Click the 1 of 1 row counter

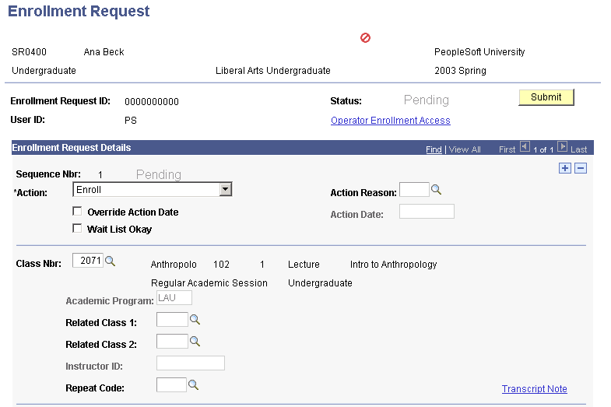[x=543, y=150]
